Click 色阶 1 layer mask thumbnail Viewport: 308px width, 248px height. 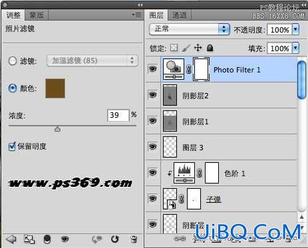212,173
